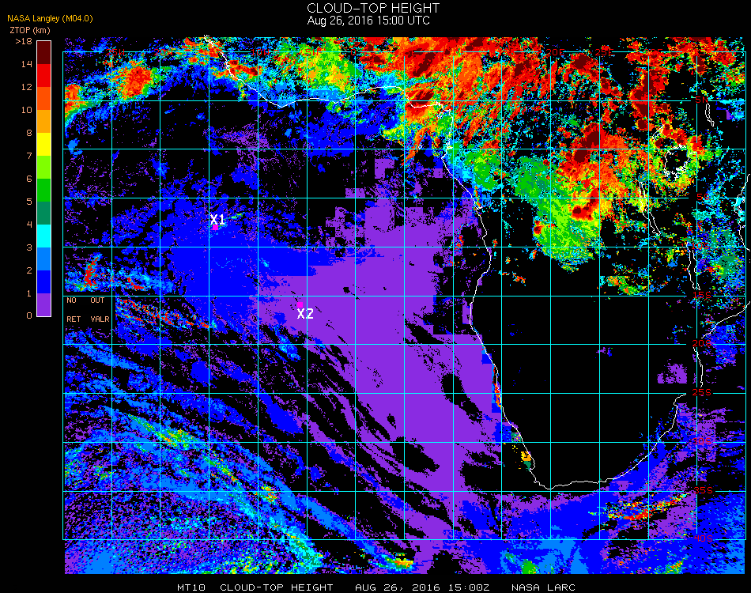Click the X1 marker label on the map
The height and width of the screenshot is (593, 751).
click(217, 220)
